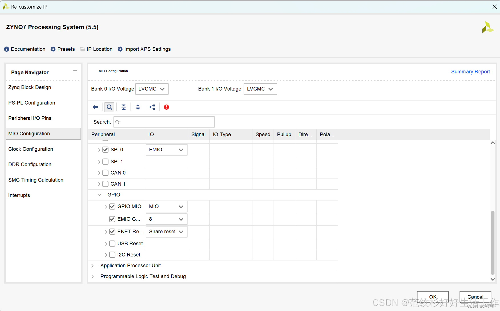Enable the I2C Reset checkbox

(x=112, y=255)
